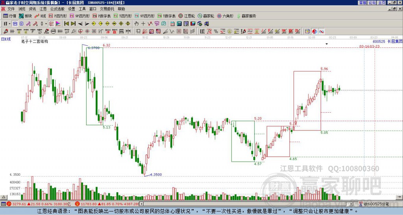Open the 公式选股 menu

coord(57,9)
